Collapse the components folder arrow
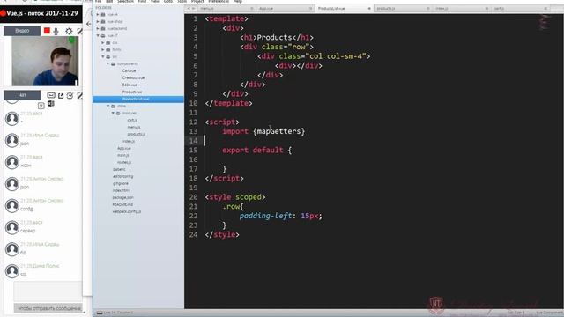The image size is (564, 317). 108,63
